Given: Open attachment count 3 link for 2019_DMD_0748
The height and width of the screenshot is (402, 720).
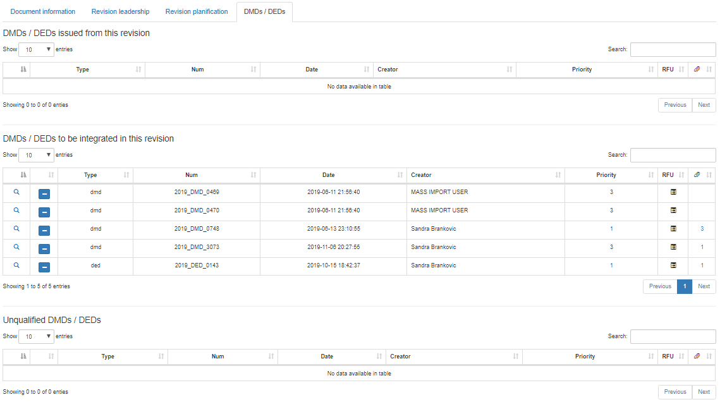Looking at the screenshot, I should pyautogui.click(x=702, y=229).
